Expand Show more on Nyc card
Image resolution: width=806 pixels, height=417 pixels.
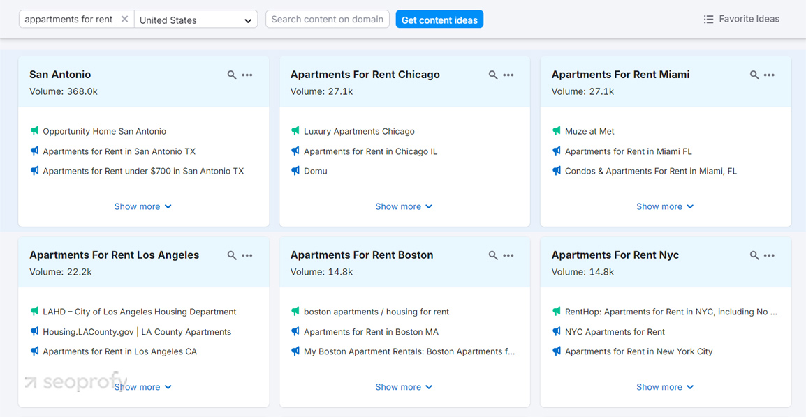click(665, 387)
